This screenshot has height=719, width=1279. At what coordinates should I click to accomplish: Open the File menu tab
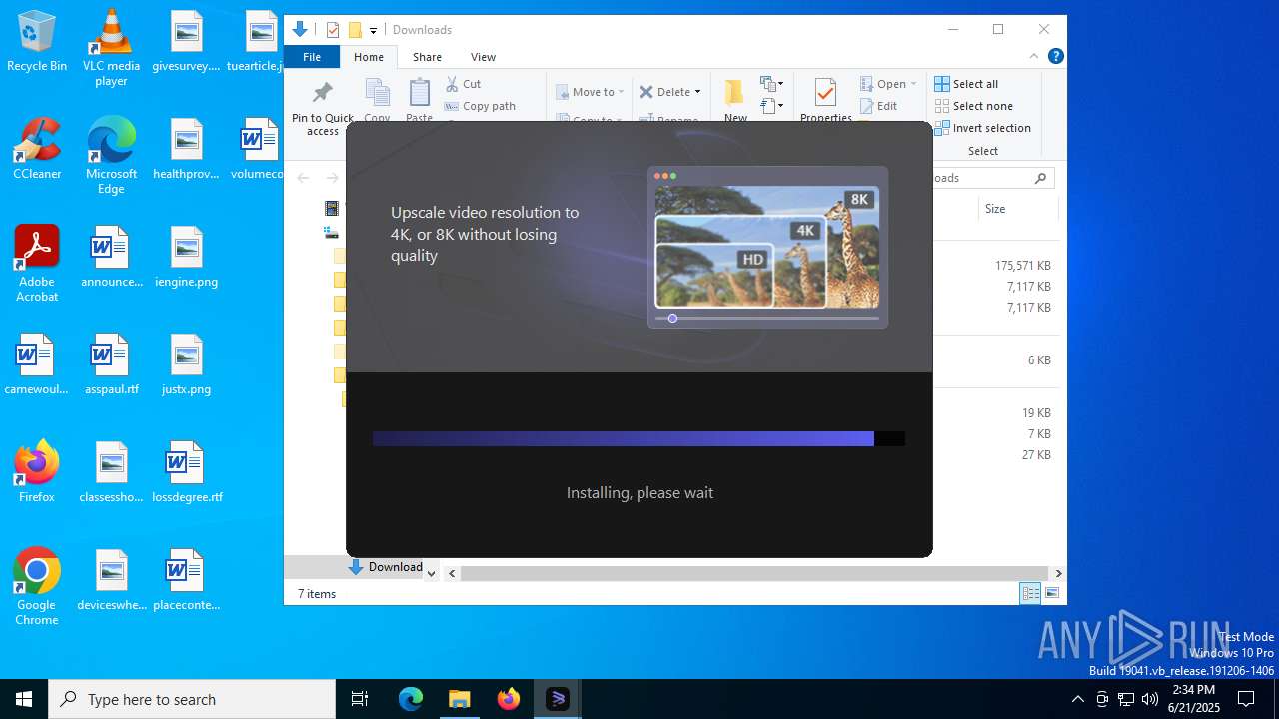click(312, 57)
